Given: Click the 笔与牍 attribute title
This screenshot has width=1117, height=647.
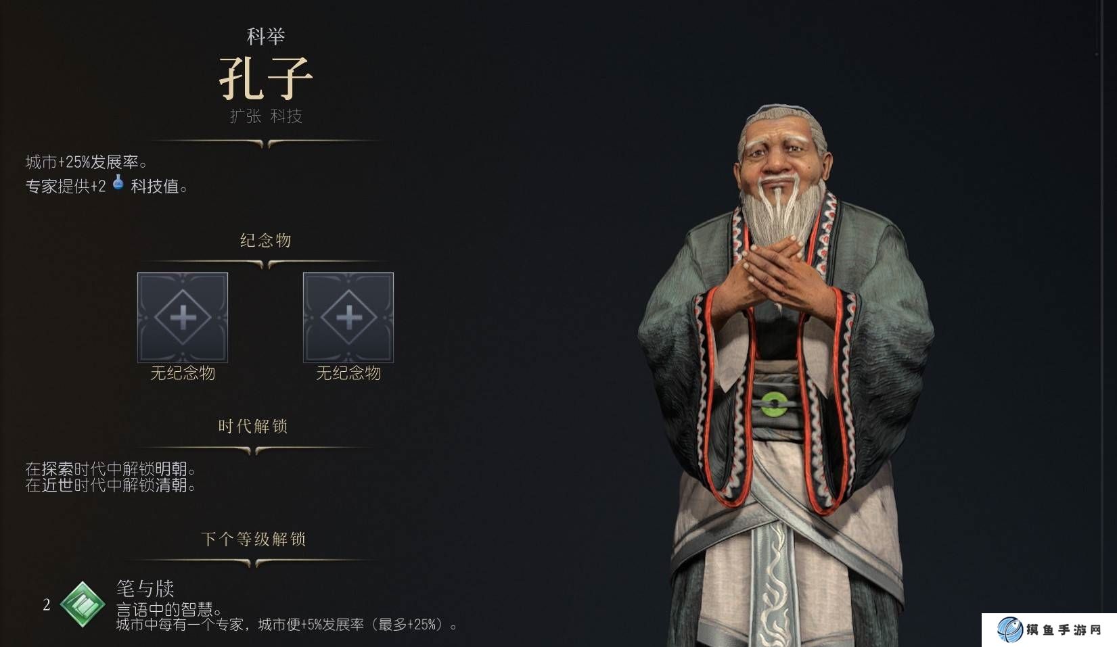Looking at the screenshot, I should pyautogui.click(x=145, y=588).
